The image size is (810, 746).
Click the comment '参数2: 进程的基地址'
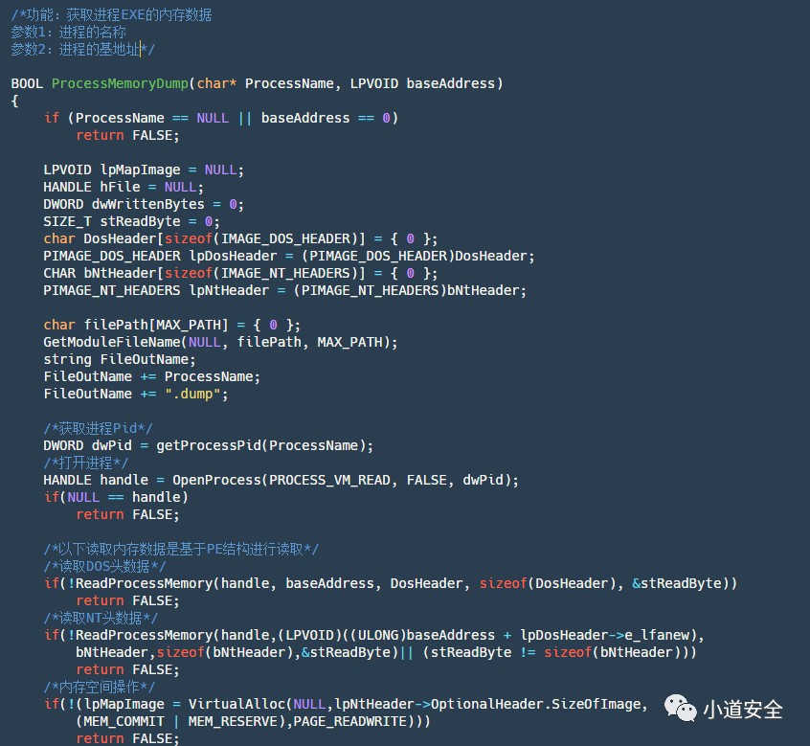82,49
